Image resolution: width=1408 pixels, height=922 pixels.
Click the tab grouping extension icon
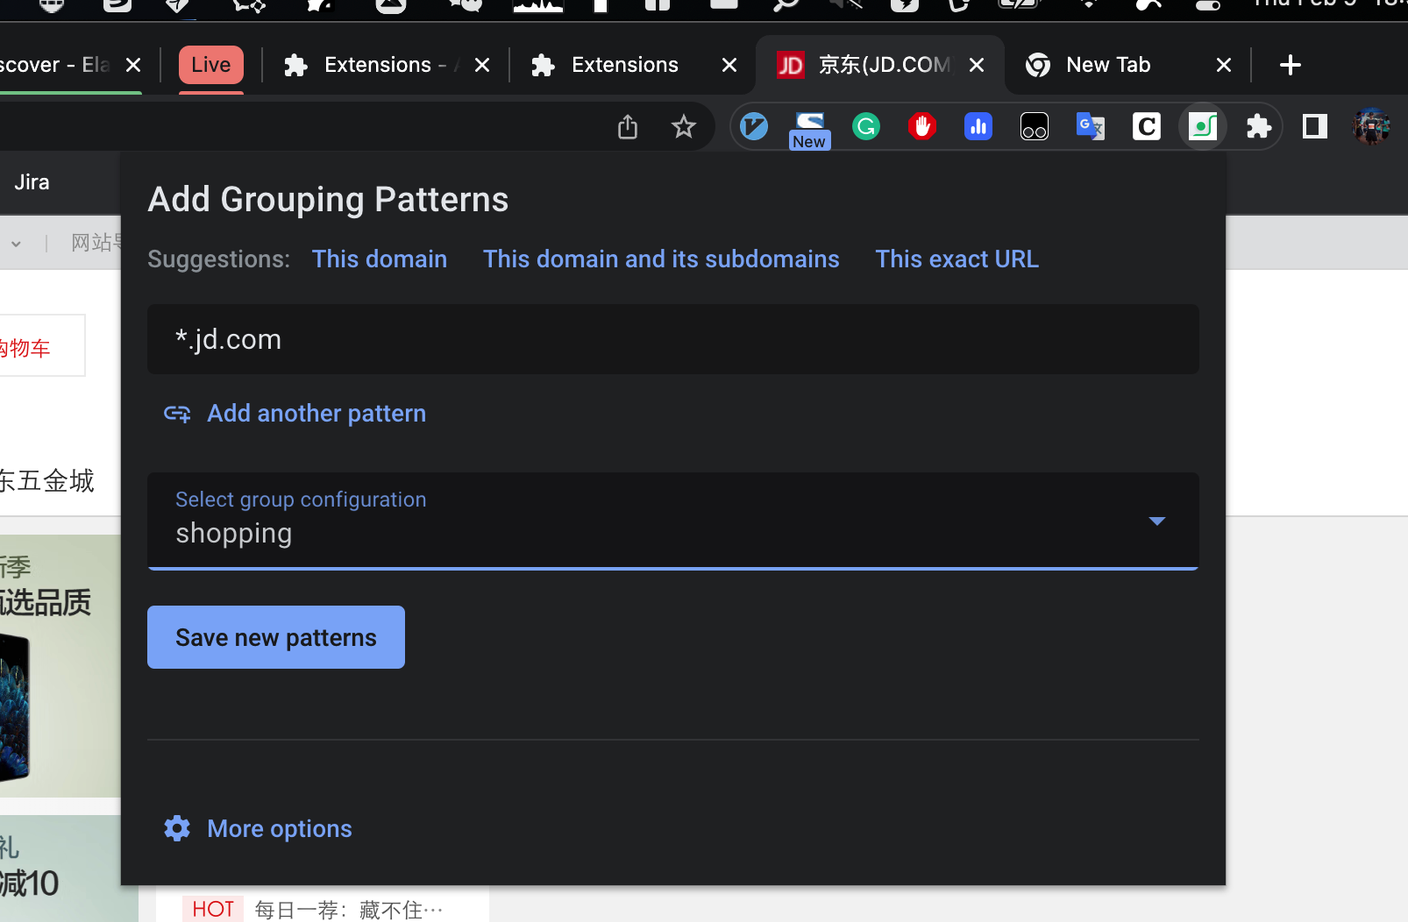point(1203,127)
